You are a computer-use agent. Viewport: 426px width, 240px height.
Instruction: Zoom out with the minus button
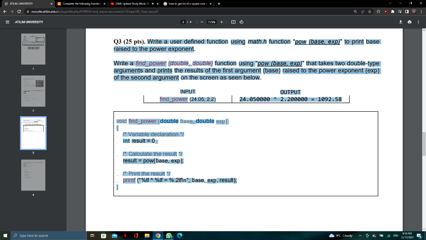pyautogui.click(x=202, y=23)
